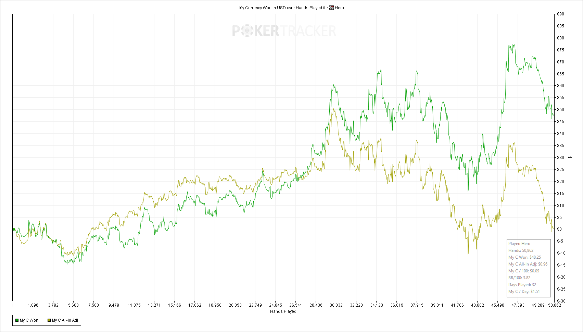Click the "$30" y-axis label
Screen dimensions: 583x332
(x=560, y=158)
